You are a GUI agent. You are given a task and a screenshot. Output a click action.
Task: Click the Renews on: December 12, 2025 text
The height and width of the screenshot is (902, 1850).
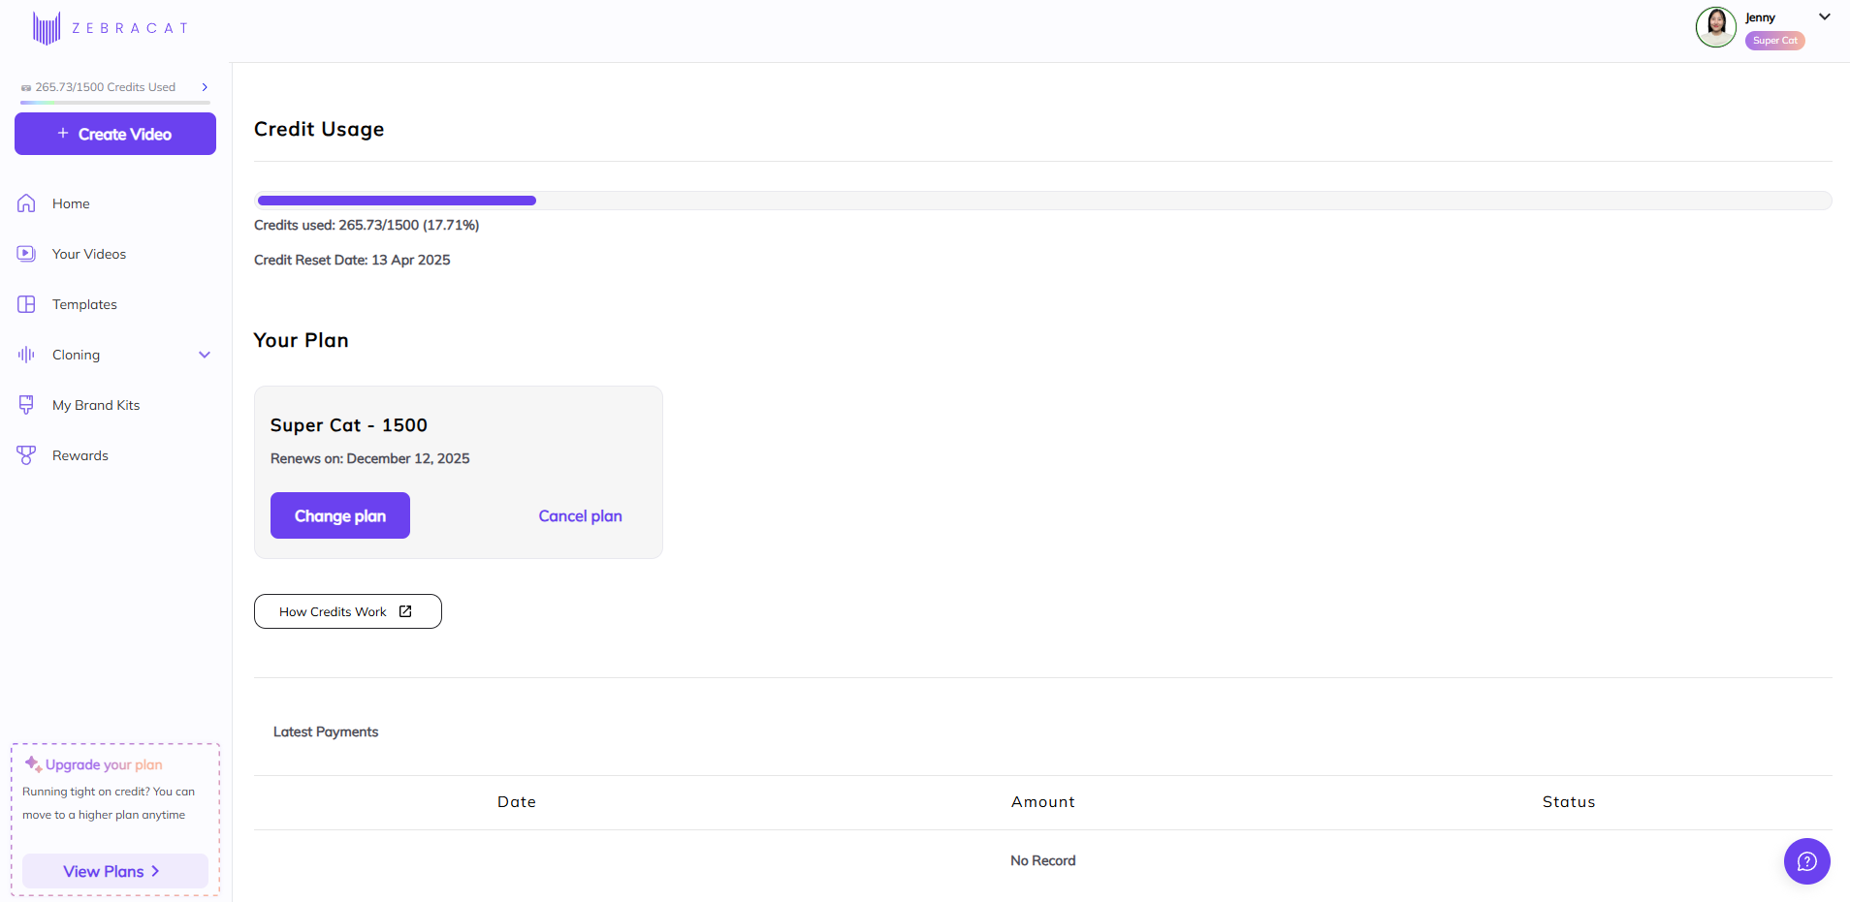(370, 458)
